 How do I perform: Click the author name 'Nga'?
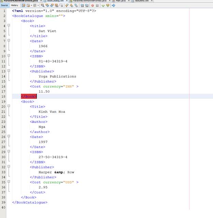(42, 127)
